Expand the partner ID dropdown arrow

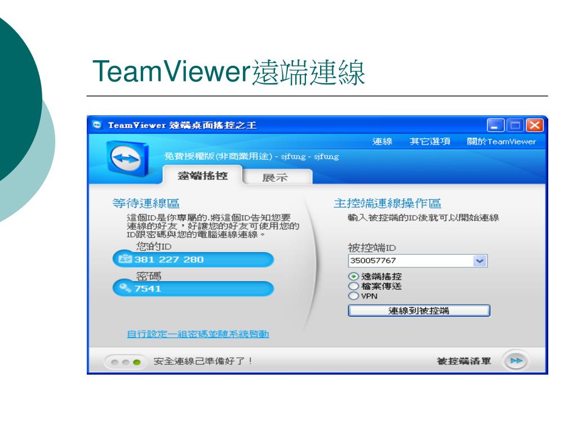[480, 261]
